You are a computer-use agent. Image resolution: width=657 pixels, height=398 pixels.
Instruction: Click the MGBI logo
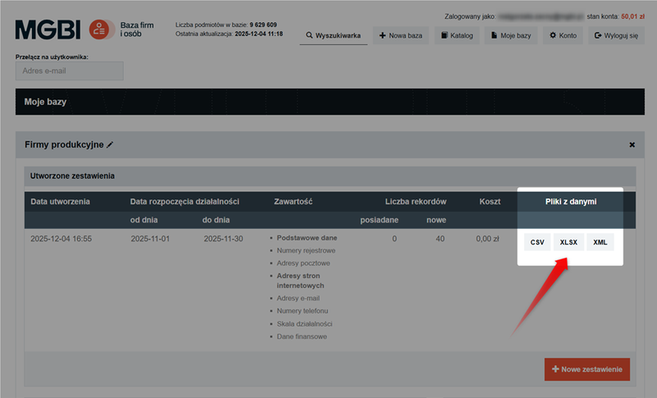click(x=48, y=30)
